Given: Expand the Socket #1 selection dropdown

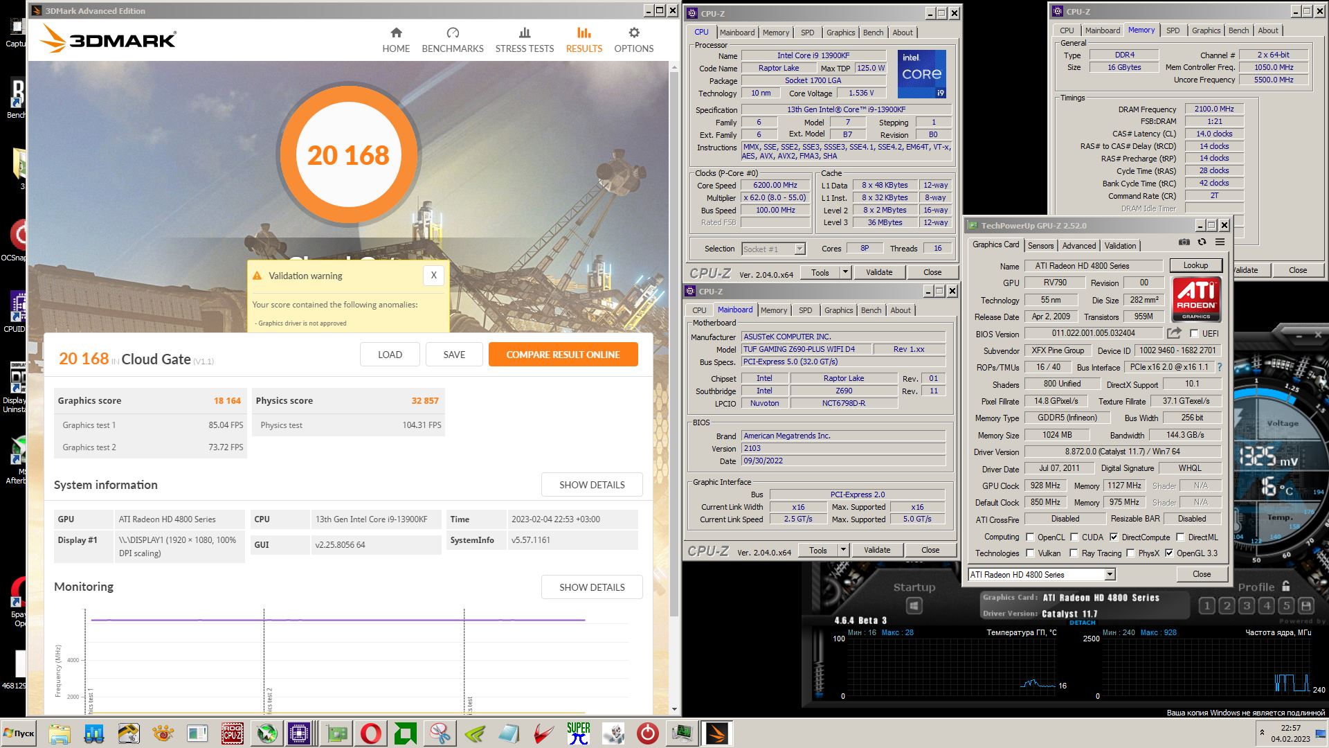Looking at the screenshot, I should tap(799, 249).
